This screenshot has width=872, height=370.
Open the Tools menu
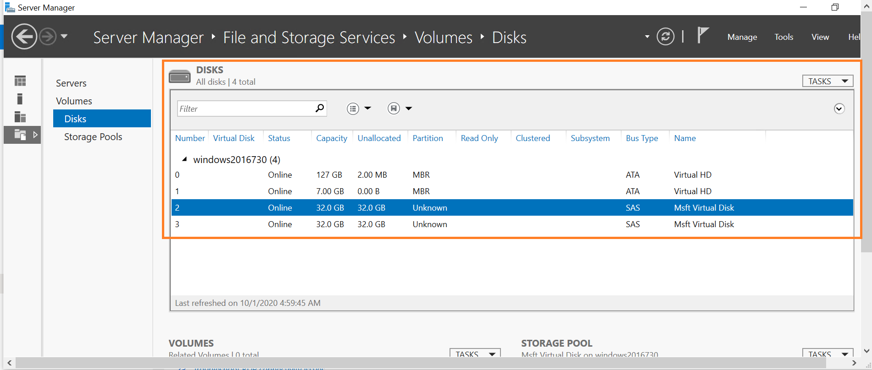tap(783, 37)
